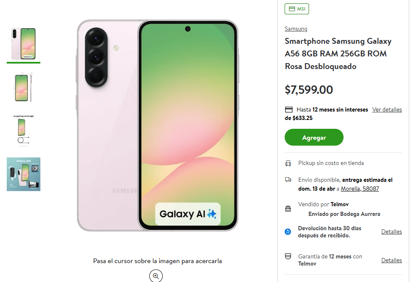The width and height of the screenshot is (415, 282).
Task: Click the magnifier zoom icon below image
Action: pyautogui.click(x=156, y=276)
